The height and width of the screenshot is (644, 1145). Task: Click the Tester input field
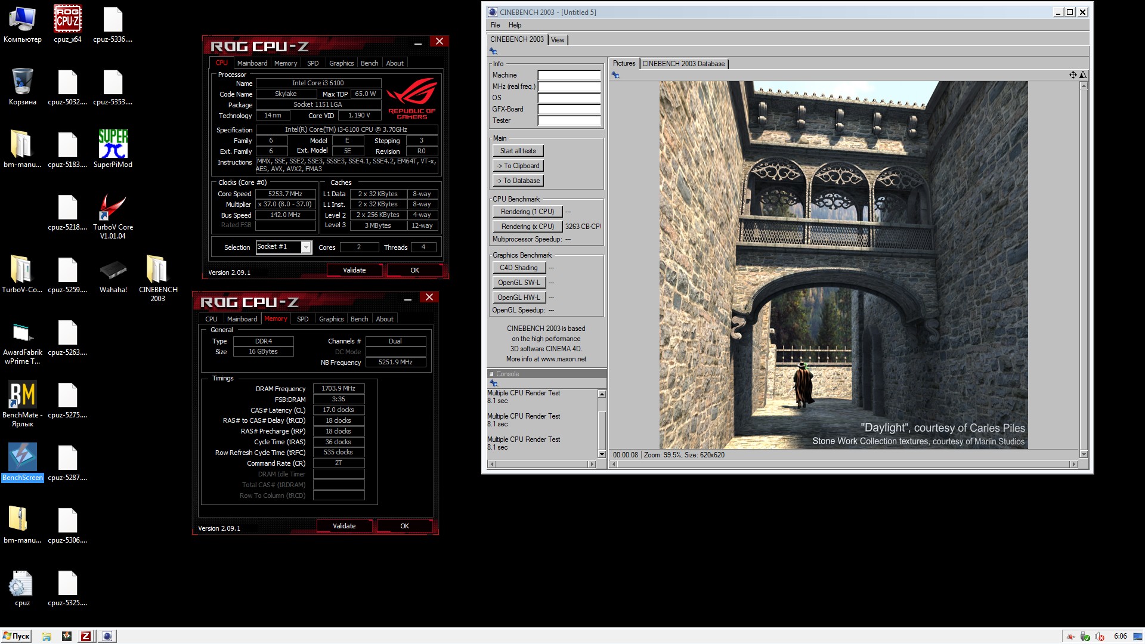[x=569, y=120]
